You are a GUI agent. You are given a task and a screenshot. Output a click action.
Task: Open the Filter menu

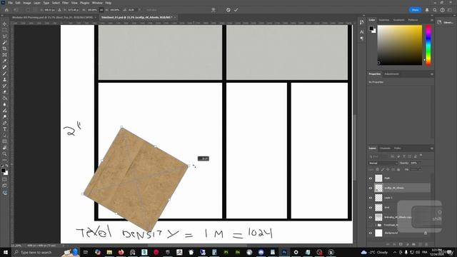(65, 3)
